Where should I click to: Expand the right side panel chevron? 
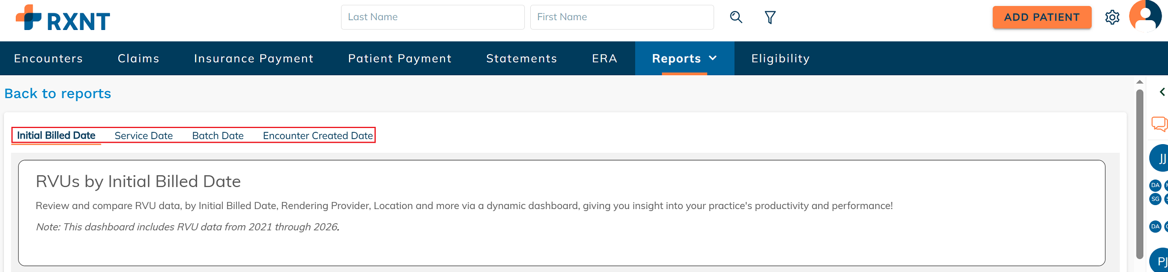pos(1162,92)
